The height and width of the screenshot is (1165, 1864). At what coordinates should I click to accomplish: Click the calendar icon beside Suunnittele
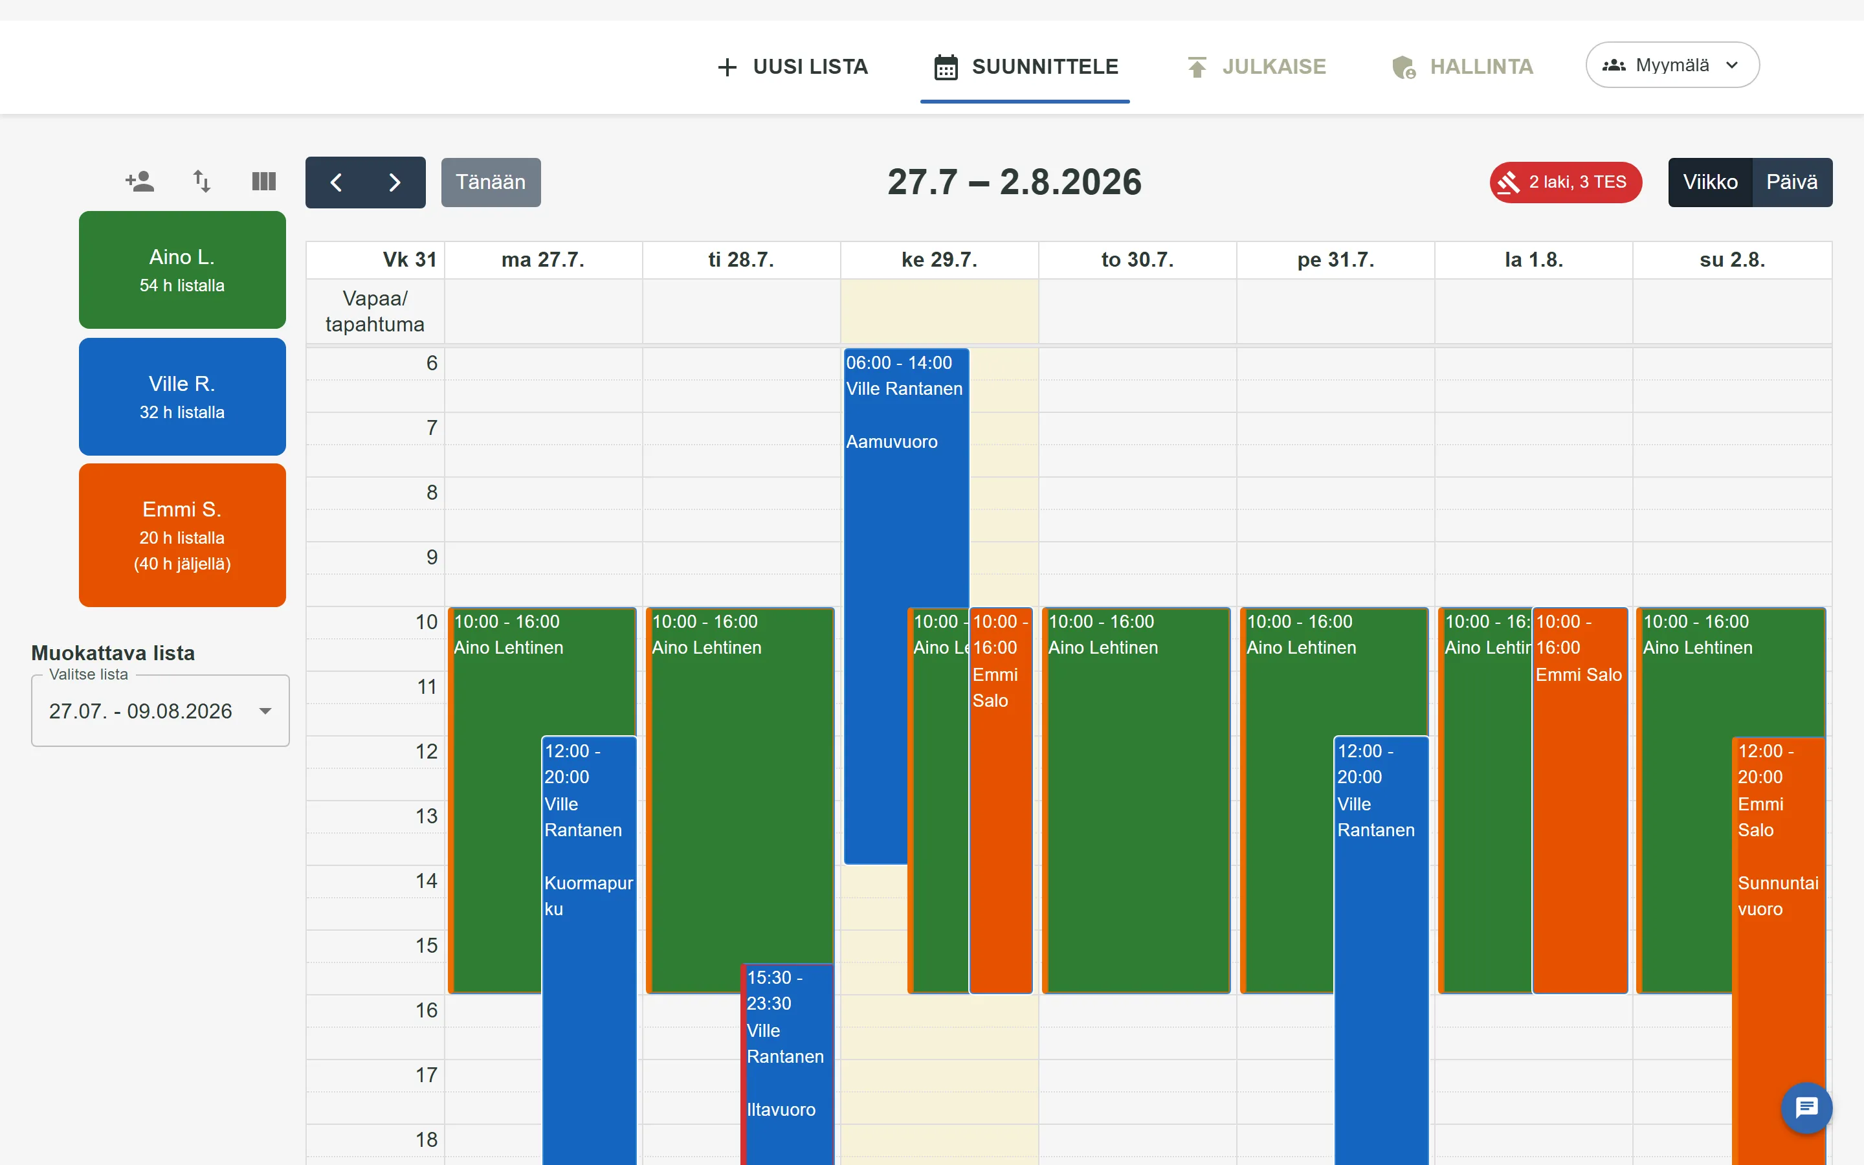point(946,68)
